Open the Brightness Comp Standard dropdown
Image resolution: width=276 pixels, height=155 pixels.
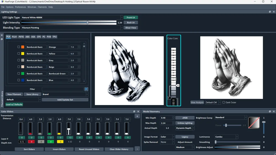pos(230,117)
